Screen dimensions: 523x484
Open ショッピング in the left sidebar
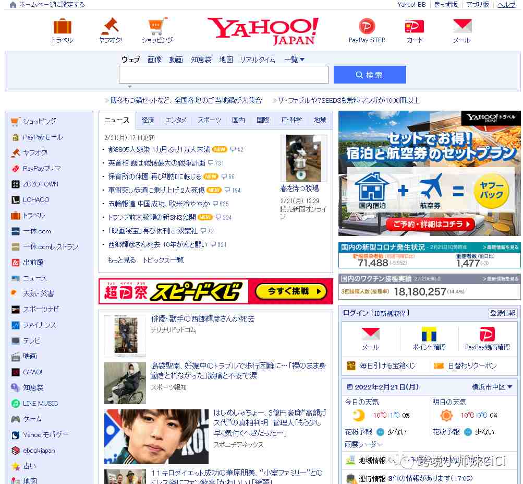(x=39, y=121)
